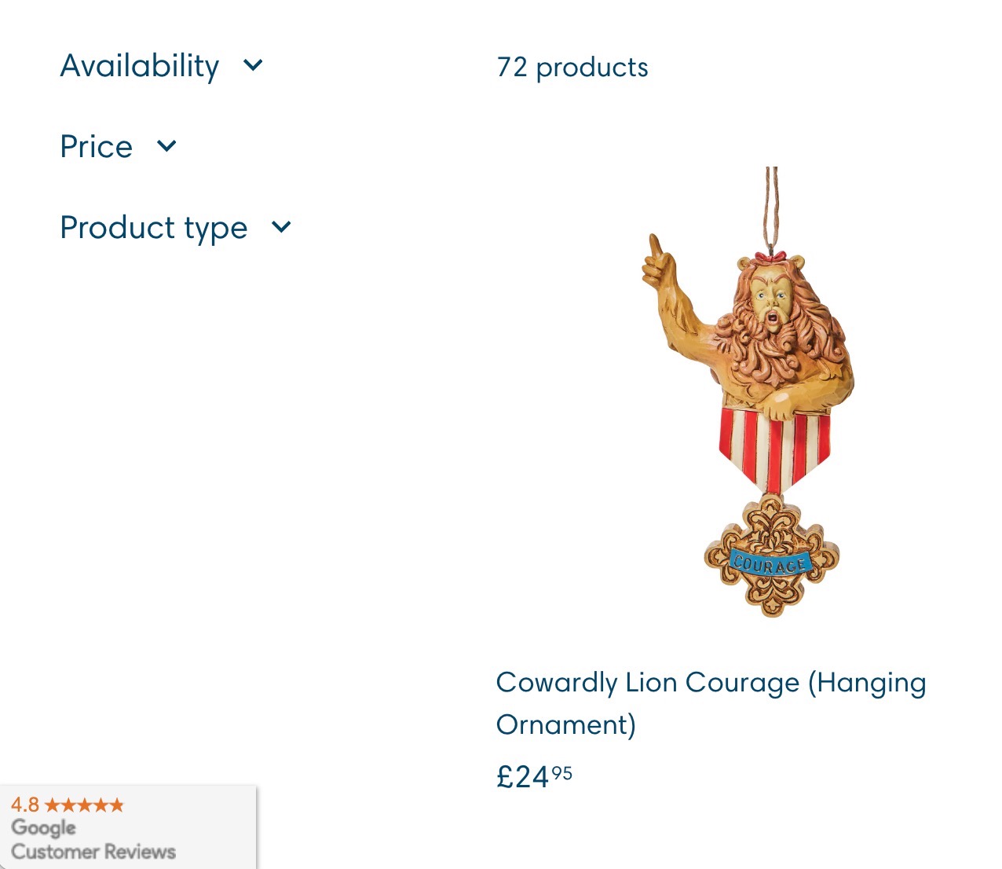Click the £24.95 product price
This screenshot has width=1002, height=869.
pos(534,777)
